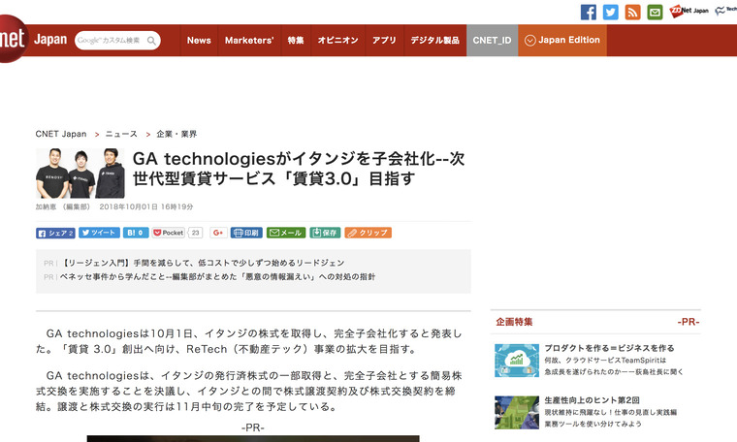Open the Twitter icon in the top bar

point(610,12)
